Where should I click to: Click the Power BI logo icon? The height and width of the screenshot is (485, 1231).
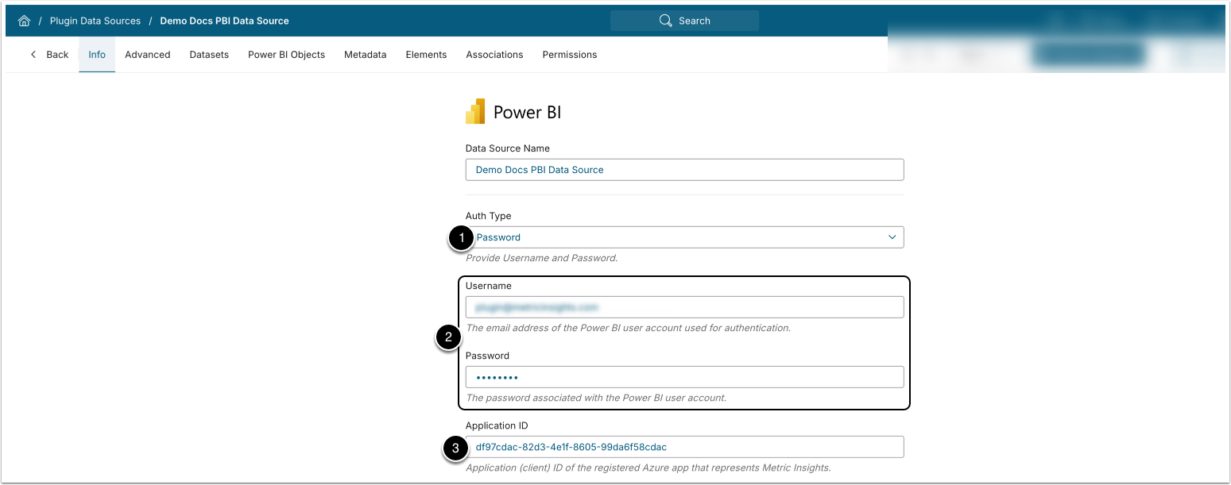(475, 112)
